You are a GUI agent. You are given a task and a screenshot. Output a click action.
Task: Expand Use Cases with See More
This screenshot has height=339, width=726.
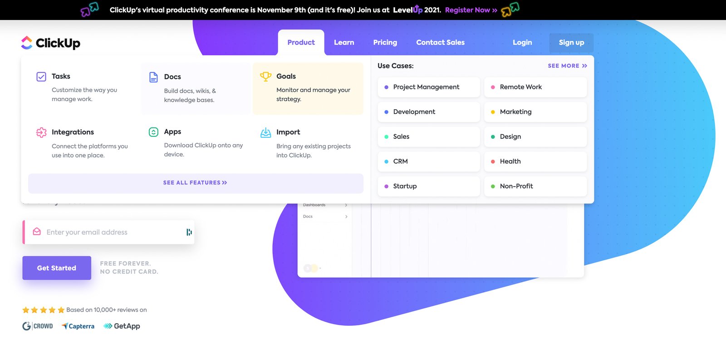567,66
